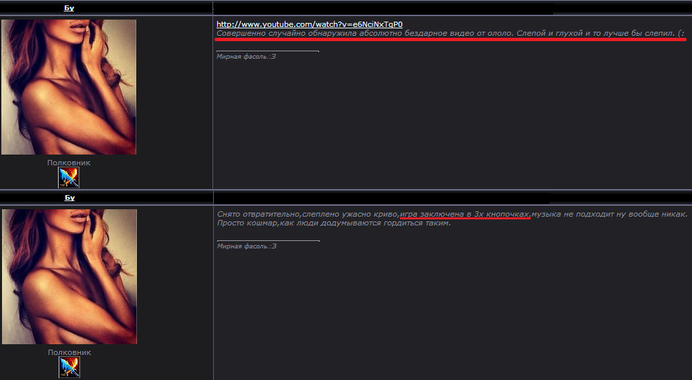Image resolution: width=692 pixels, height=380 pixels.
Task: Select "Полковник" rank label in second post
Action: 69,352
